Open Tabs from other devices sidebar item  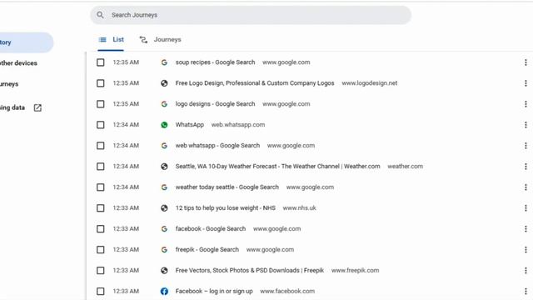tap(18, 63)
